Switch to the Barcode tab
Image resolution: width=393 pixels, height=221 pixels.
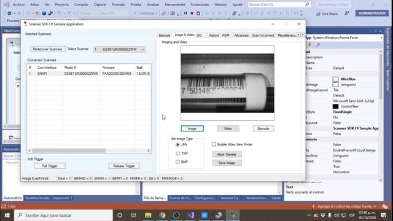(x=165, y=36)
